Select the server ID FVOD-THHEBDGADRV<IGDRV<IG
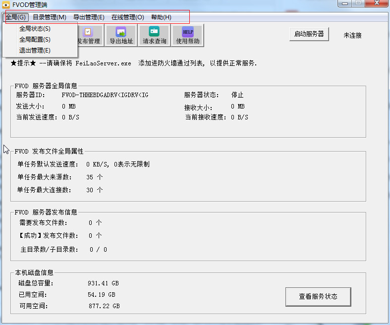This screenshot has width=390, height=325. (x=105, y=95)
